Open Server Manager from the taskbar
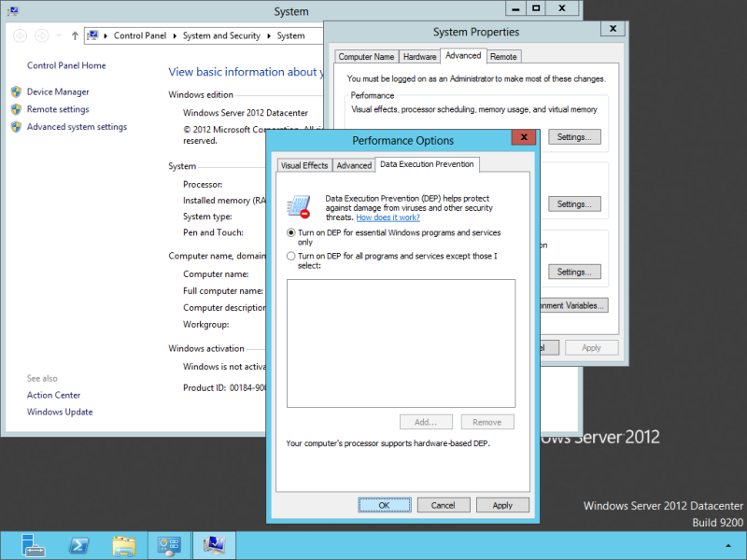 (33, 545)
